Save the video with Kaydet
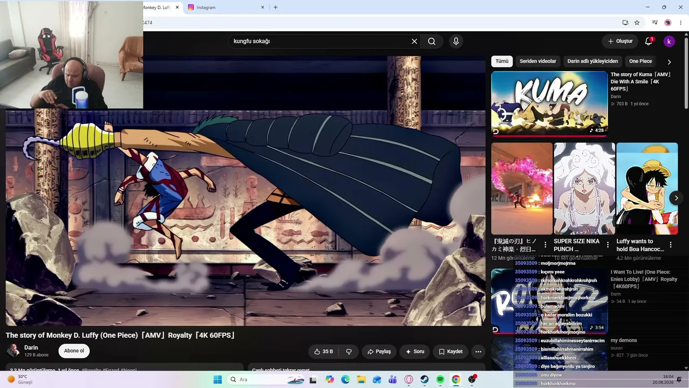This screenshot has height=388, width=689. [451, 351]
